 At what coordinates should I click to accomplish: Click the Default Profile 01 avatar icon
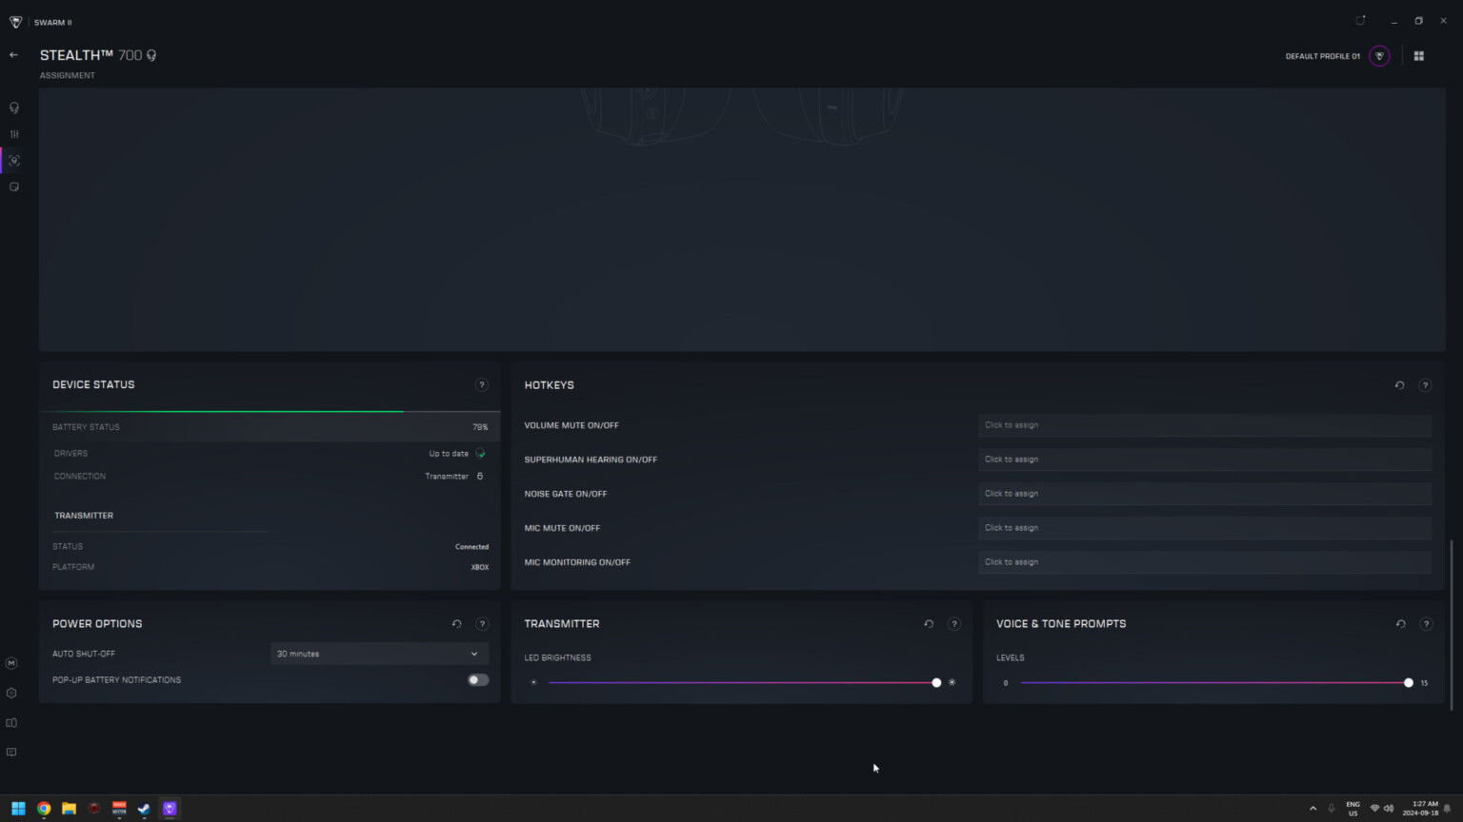point(1378,56)
